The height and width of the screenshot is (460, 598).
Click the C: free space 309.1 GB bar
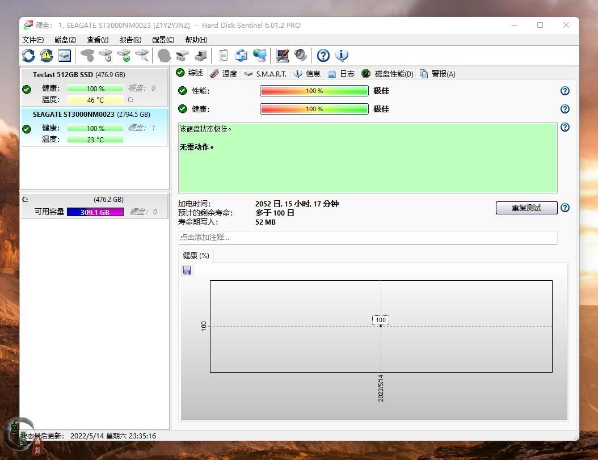[95, 212]
